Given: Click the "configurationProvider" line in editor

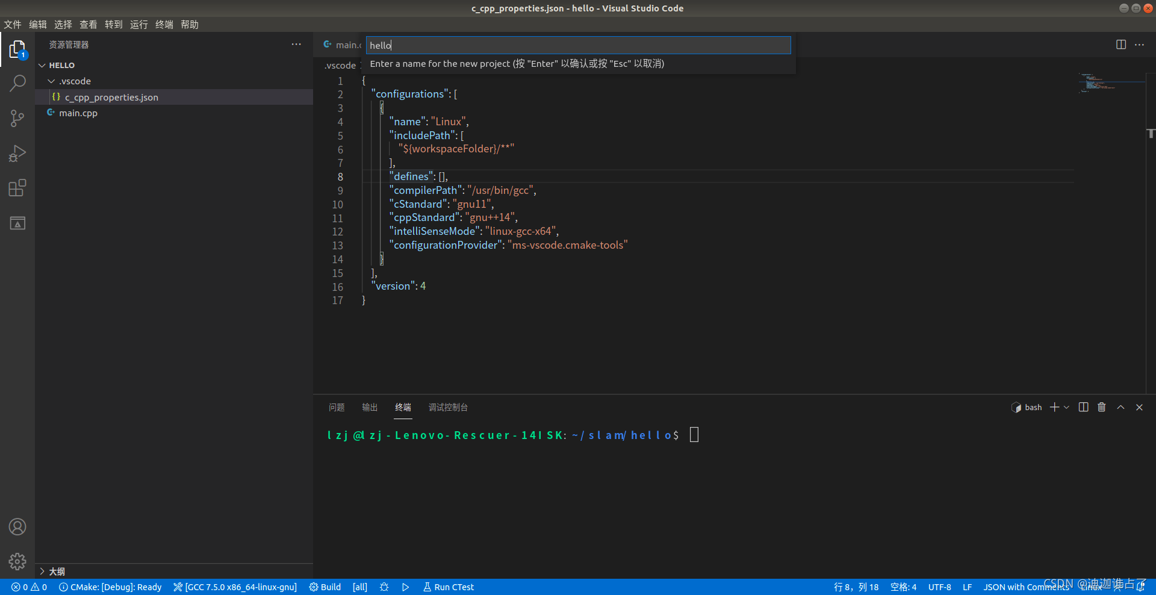Looking at the screenshot, I should point(508,245).
